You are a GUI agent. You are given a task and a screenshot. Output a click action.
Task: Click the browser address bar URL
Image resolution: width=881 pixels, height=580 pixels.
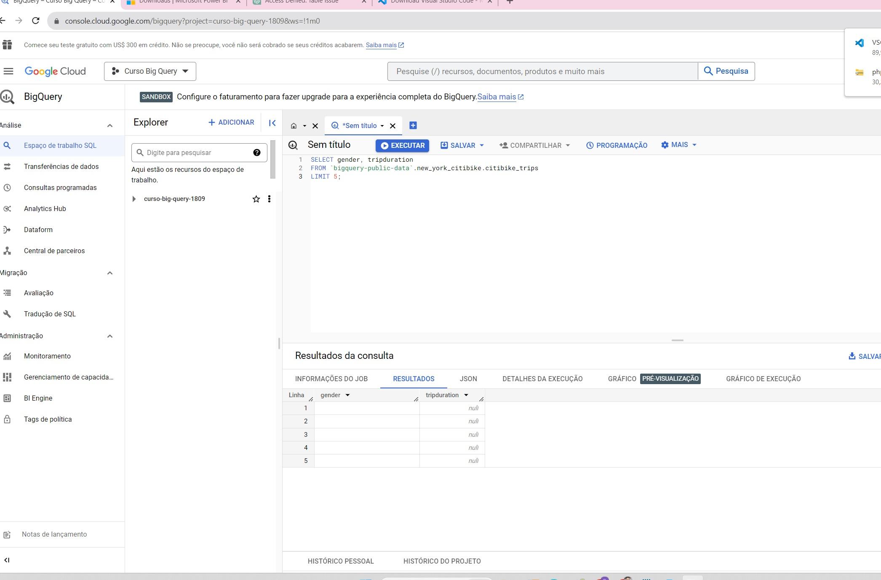click(192, 21)
